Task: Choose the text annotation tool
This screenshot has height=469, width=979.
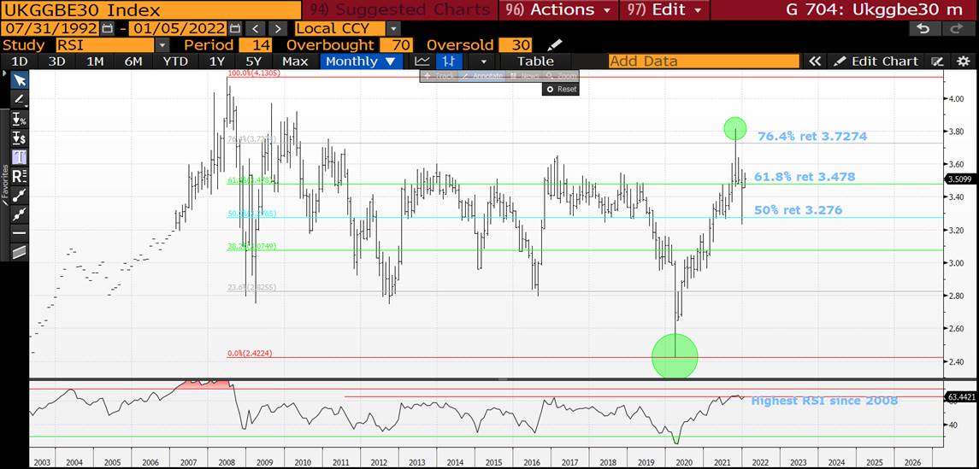Action: click(19, 157)
